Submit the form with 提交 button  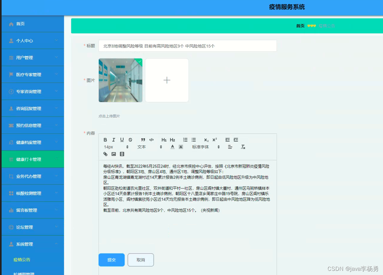[x=112, y=260]
